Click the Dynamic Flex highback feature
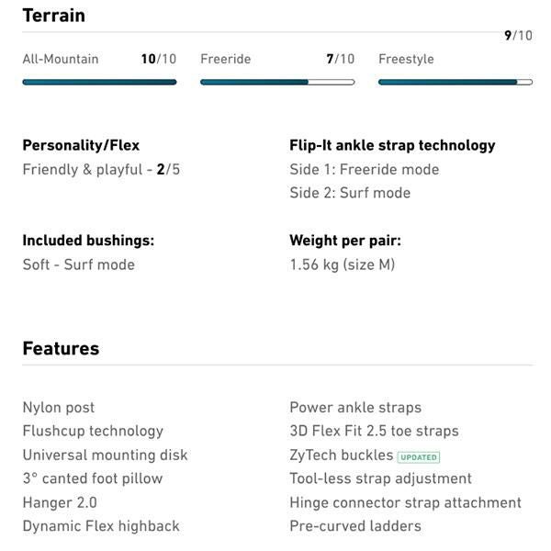 coord(101,526)
